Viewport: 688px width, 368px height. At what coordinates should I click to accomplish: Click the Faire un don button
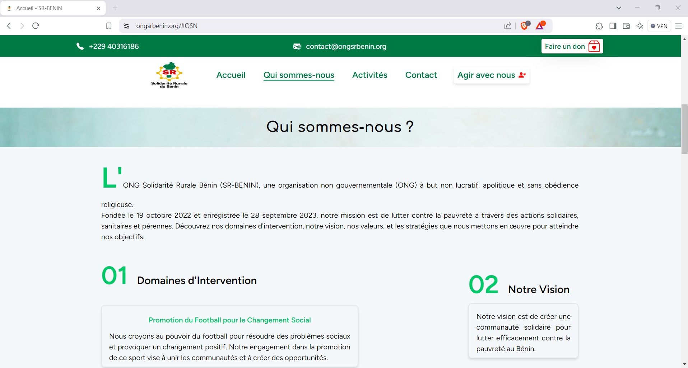coord(572,46)
